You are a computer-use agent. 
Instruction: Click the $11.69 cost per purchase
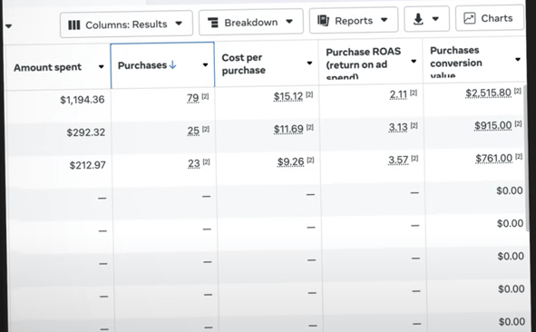288,129
